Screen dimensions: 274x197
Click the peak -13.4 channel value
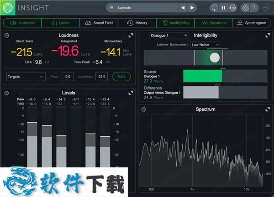[x=105, y=99]
